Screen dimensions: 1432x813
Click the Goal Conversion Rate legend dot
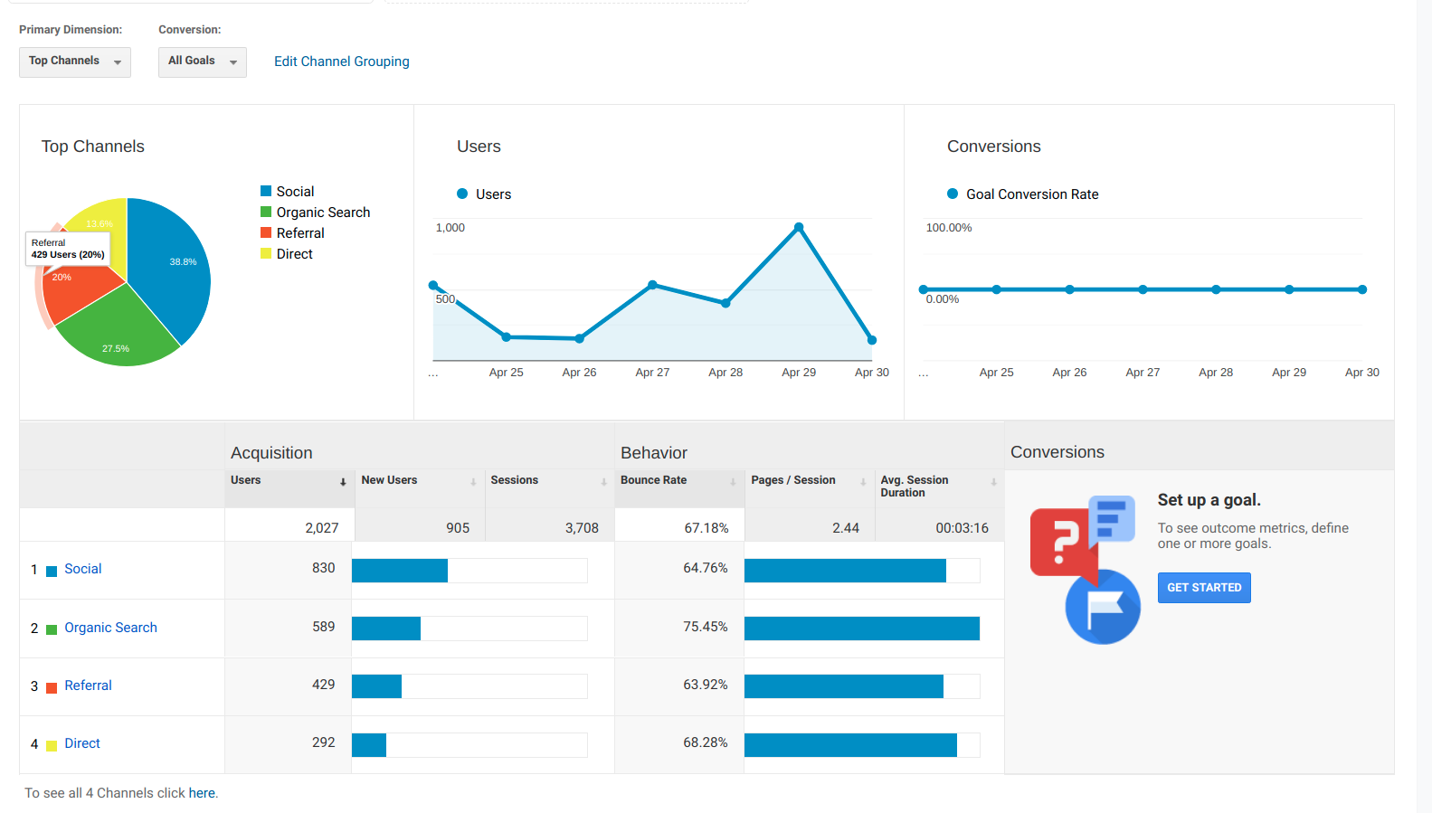pyautogui.click(x=953, y=194)
